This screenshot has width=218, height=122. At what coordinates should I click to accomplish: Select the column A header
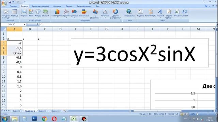[x=14, y=29]
